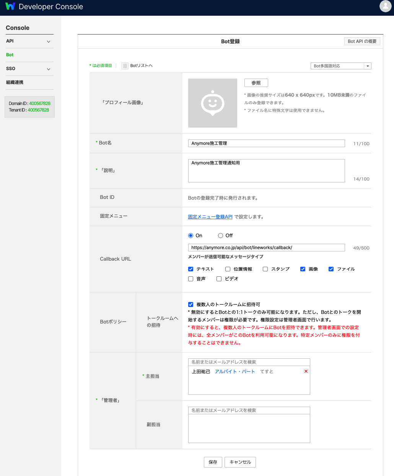394x476 pixels.
Task: Open the 固定メニュー登録API link
Action: pyautogui.click(x=210, y=216)
